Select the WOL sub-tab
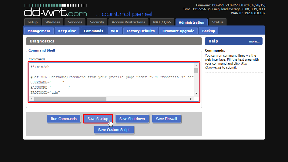Viewport: 288px width, 162px height. [x=115, y=31]
